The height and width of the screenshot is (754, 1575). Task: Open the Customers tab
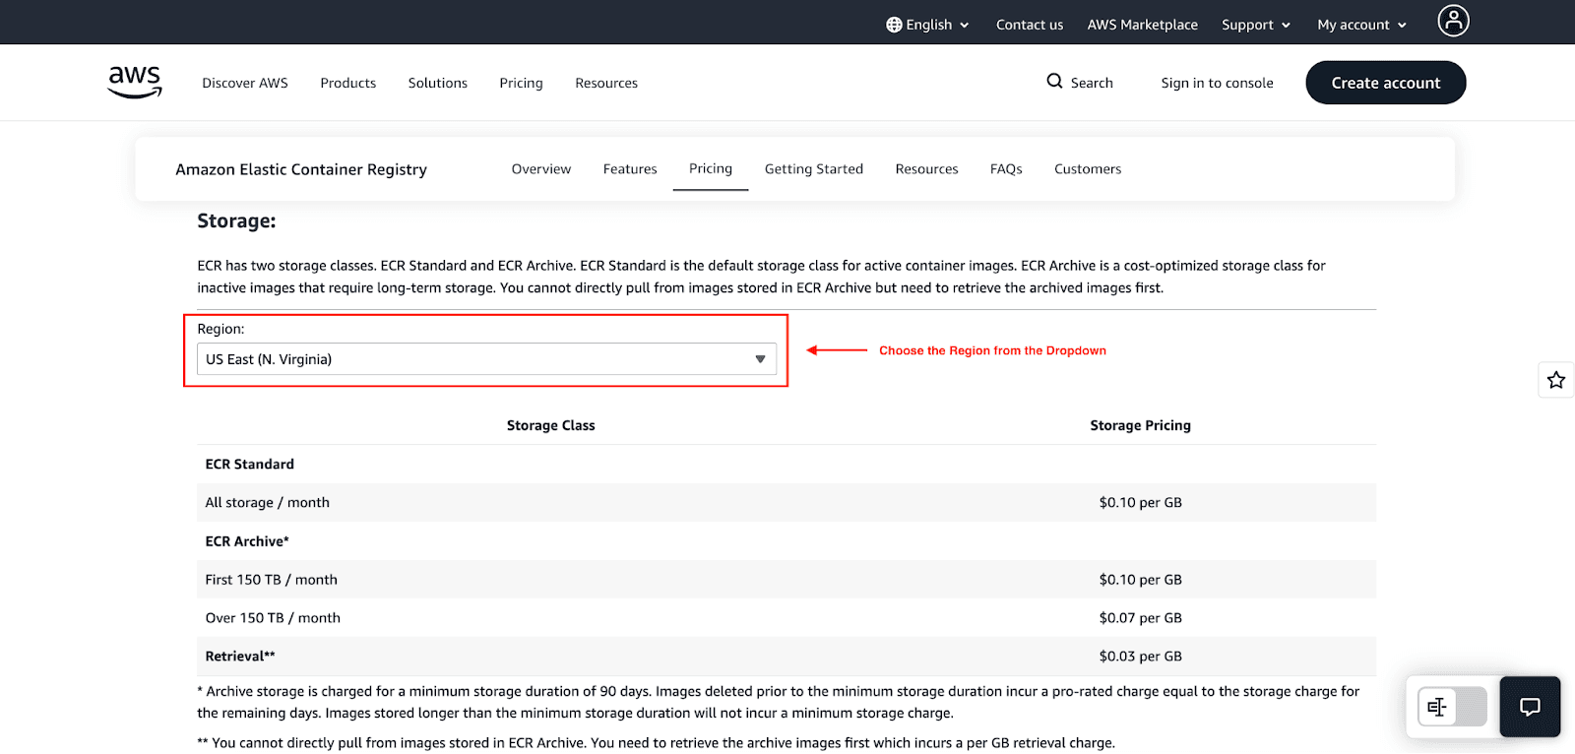click(x=1088, y=169)
